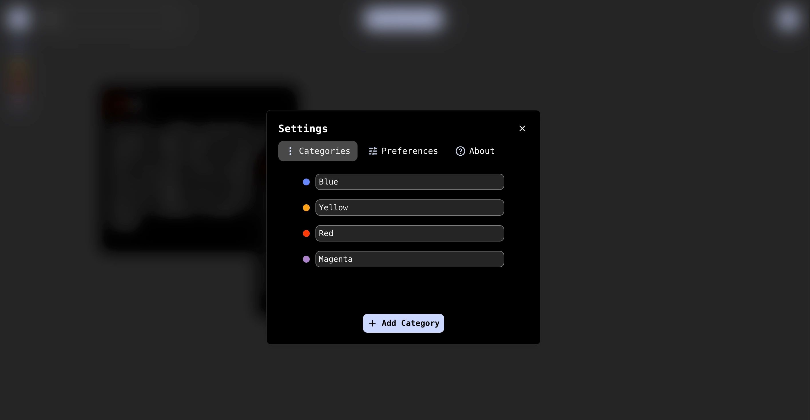The image size is (810, 420).
Task: Open the purple color dot beside Magenta
Action: coord(306,259)
